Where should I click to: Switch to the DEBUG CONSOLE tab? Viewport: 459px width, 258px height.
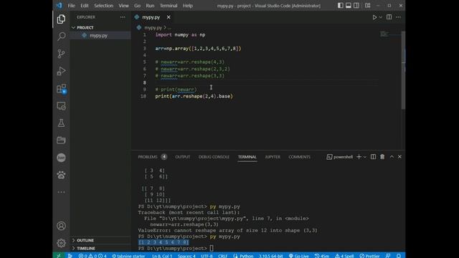[x=214, y=157]
